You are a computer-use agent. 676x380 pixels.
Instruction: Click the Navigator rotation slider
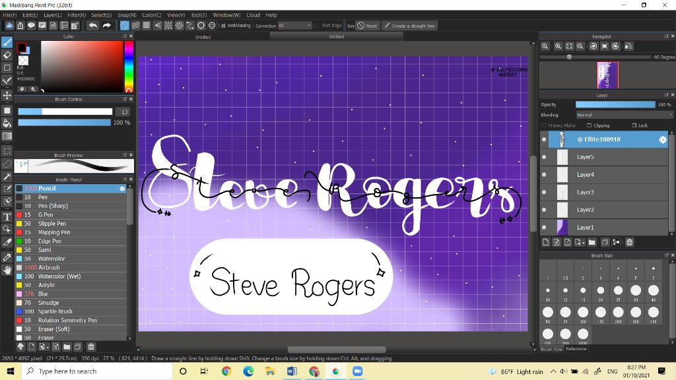595,57
